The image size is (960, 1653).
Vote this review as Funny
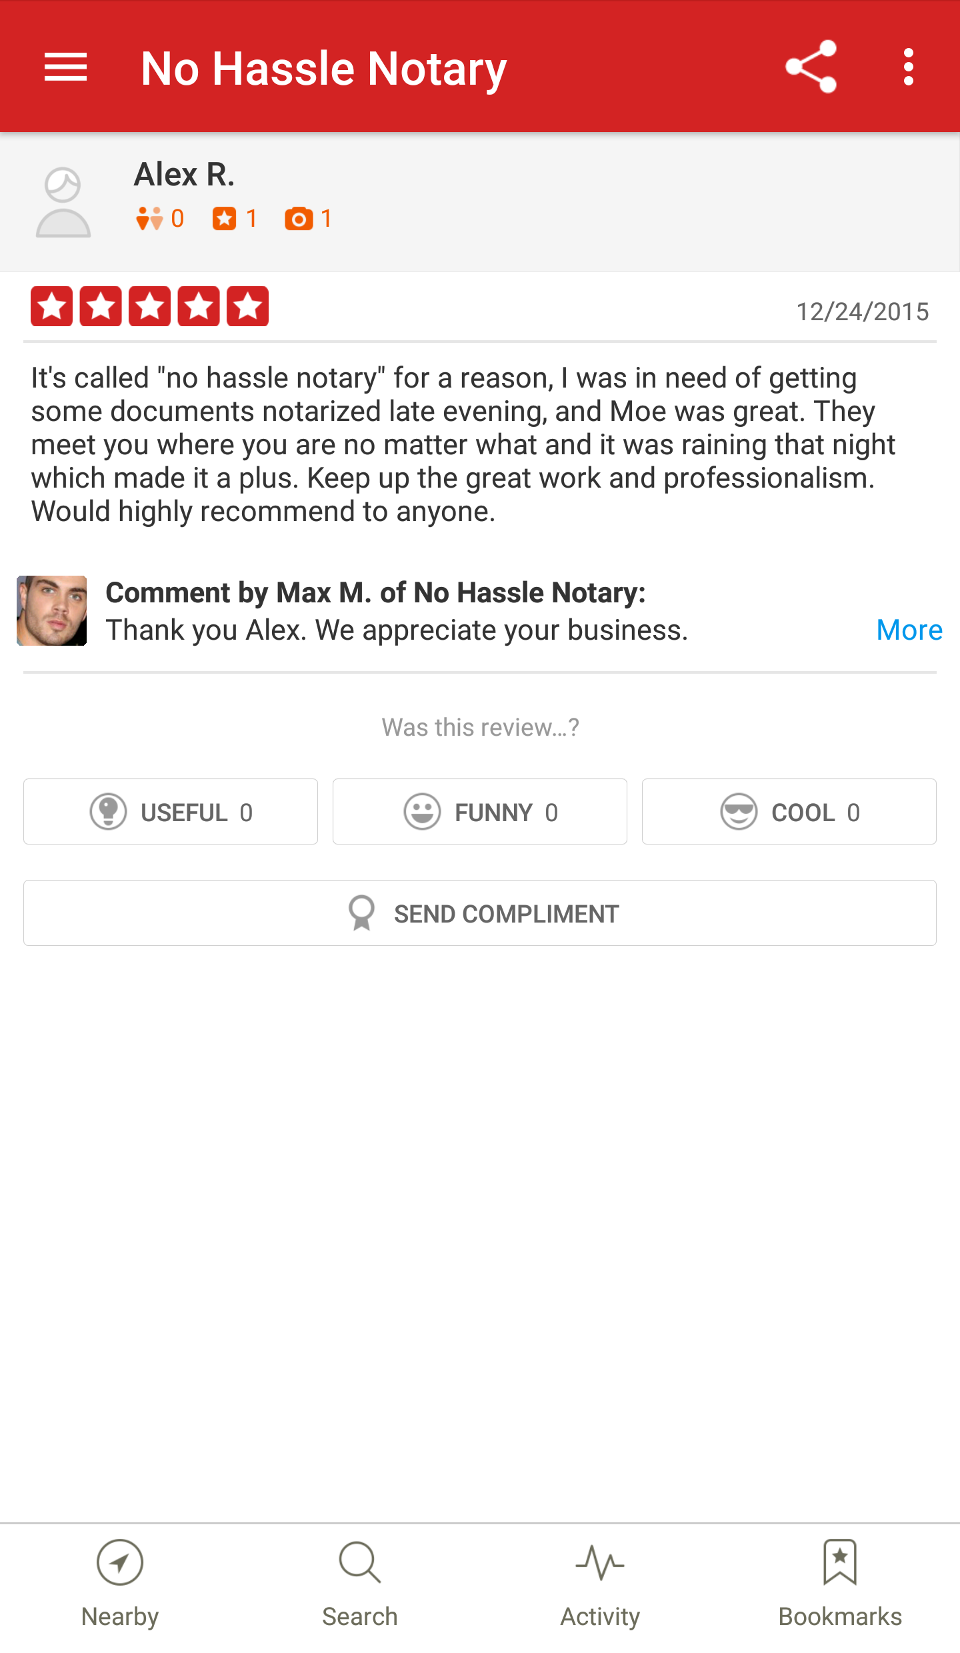480,812
